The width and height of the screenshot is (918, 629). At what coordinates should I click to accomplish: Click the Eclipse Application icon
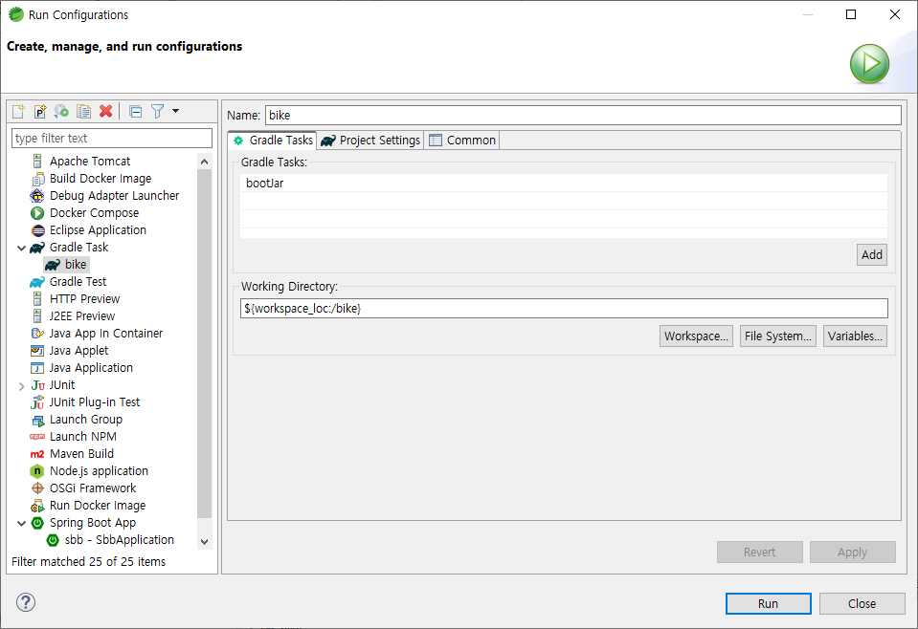tap(38, 230)
